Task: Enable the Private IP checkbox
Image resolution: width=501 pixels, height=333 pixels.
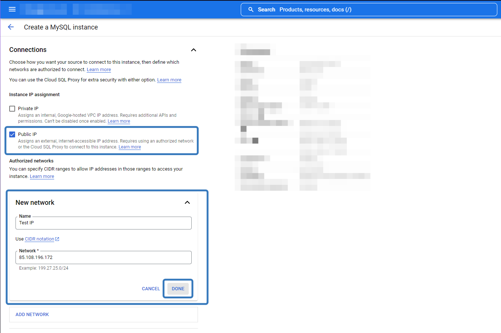Action: (x=12, y=109)
